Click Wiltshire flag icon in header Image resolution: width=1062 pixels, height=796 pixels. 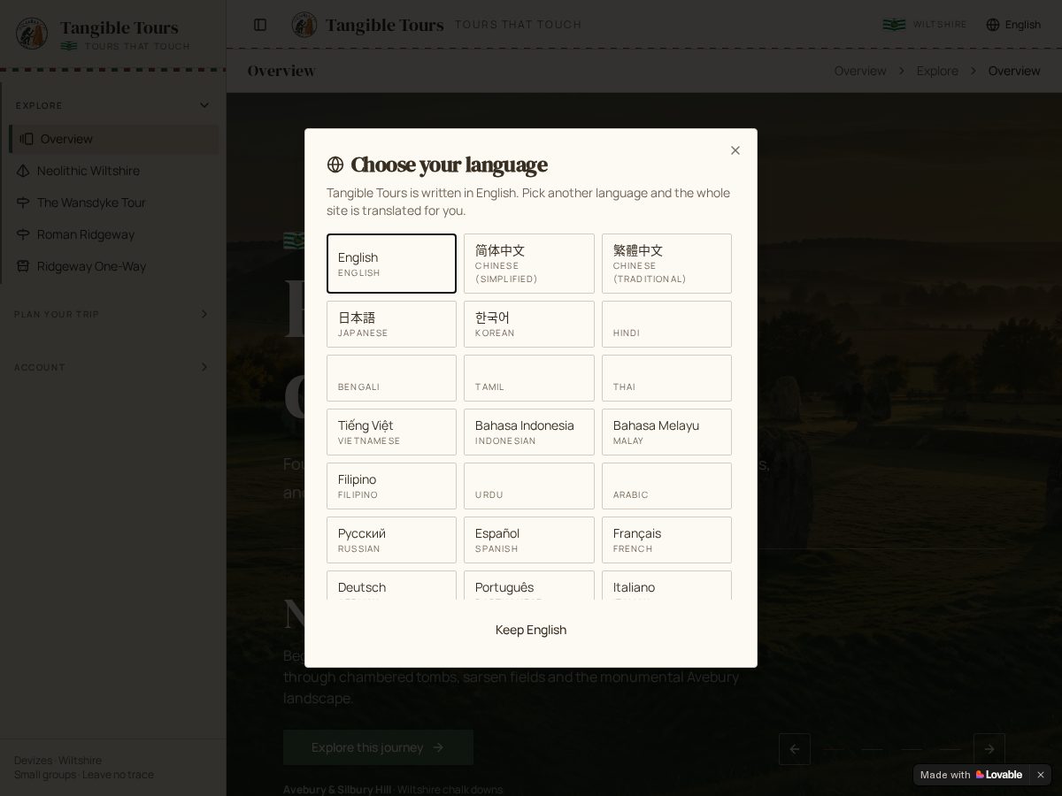(x=894, y=25)
